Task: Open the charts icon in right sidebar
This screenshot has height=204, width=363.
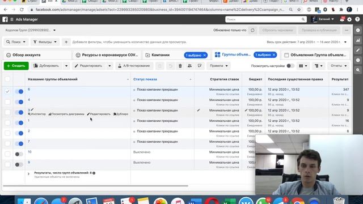Action: click(x=358, y=40)
